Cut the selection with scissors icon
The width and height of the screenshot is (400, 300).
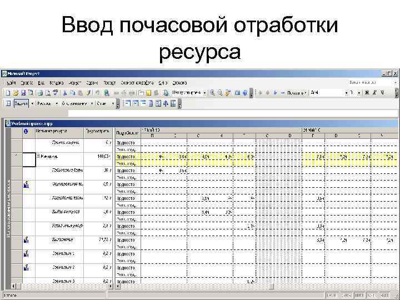pyautogui.click(x=65, y=93)
